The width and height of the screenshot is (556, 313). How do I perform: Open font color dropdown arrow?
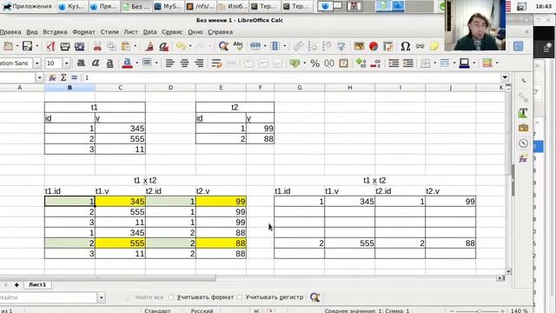[x=137, y=63]
